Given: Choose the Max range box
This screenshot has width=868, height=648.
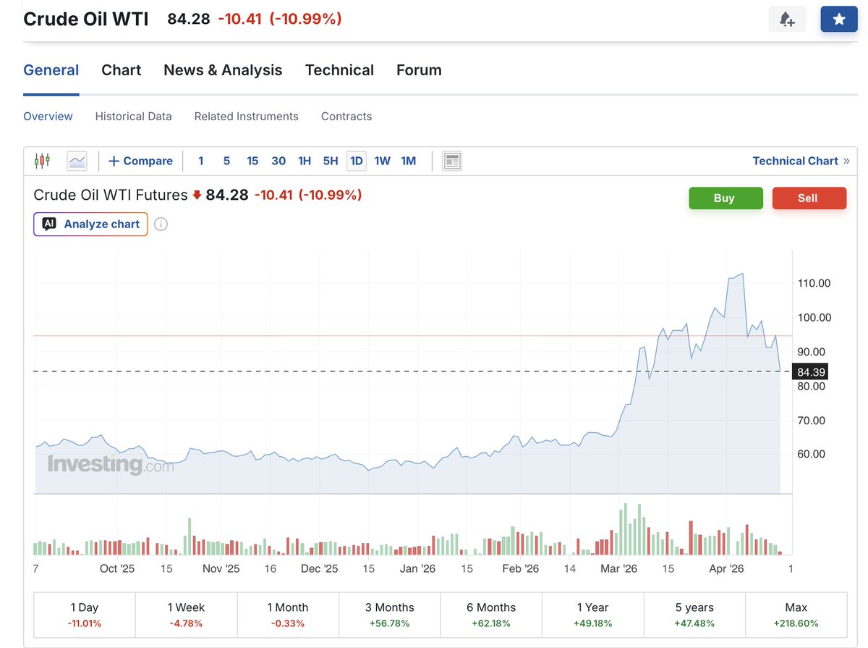Looking at the screenshot, I should (796, 615).
